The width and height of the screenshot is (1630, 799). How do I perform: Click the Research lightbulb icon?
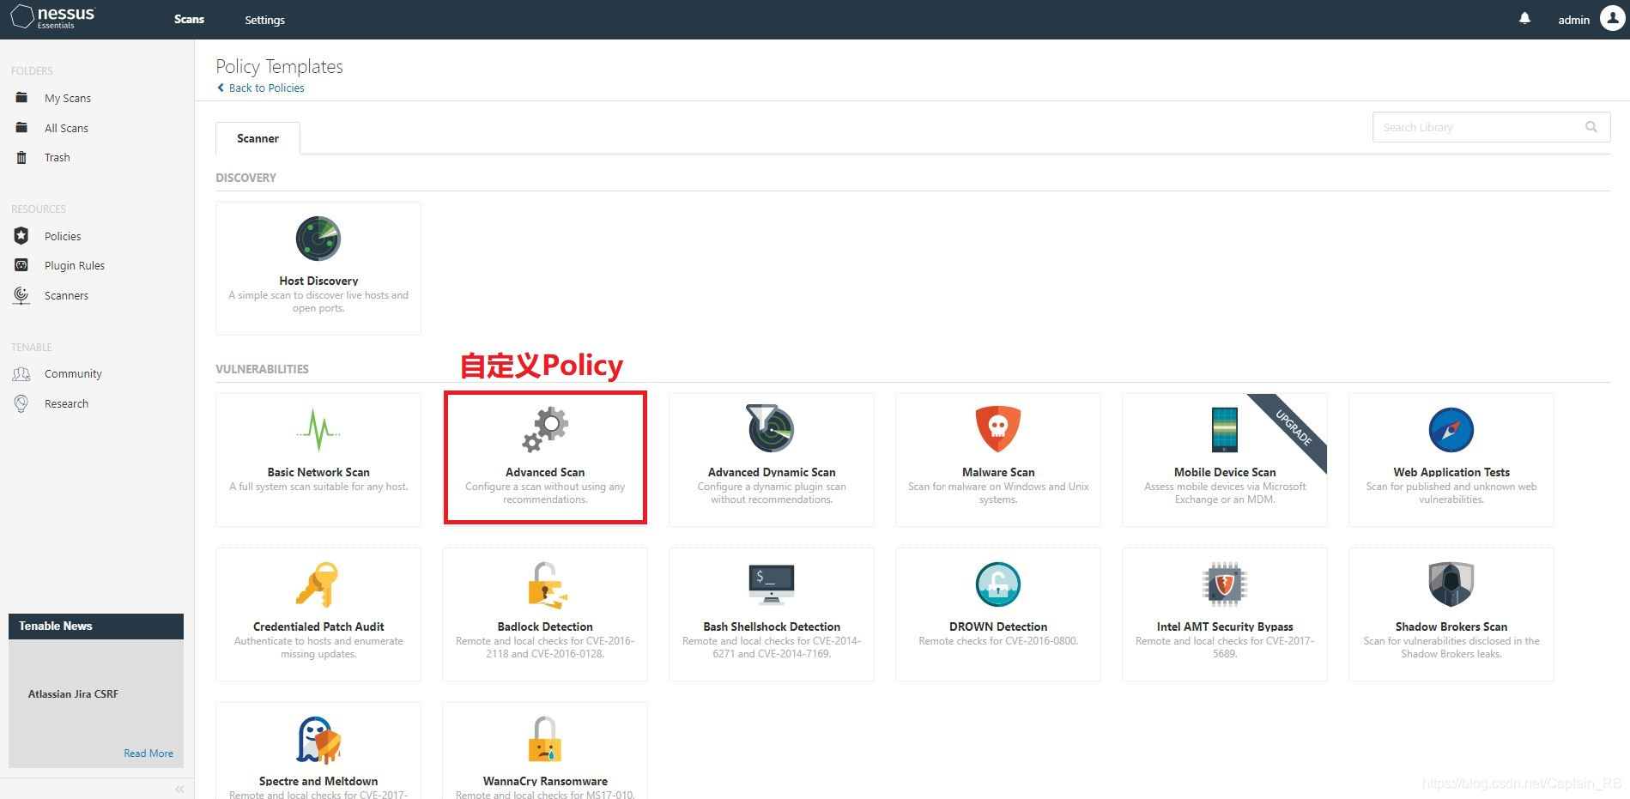[x=21, y=403]
